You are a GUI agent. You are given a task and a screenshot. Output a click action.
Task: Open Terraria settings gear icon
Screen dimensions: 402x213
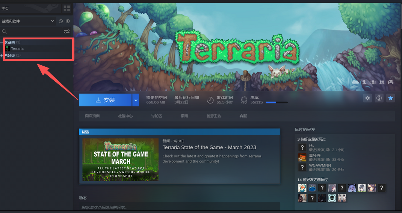(367, 98)
